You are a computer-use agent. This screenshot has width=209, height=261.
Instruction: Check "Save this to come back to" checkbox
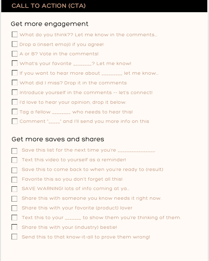pyautogui.click(x=14, y=170)
